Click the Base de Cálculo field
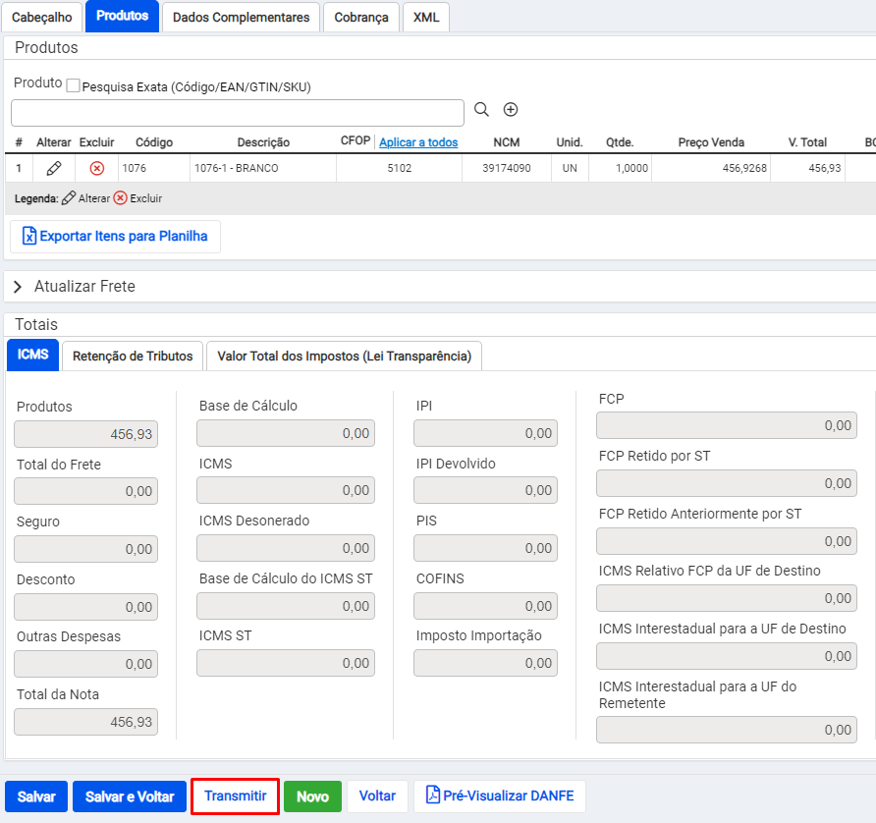 (x=286, y=433)
